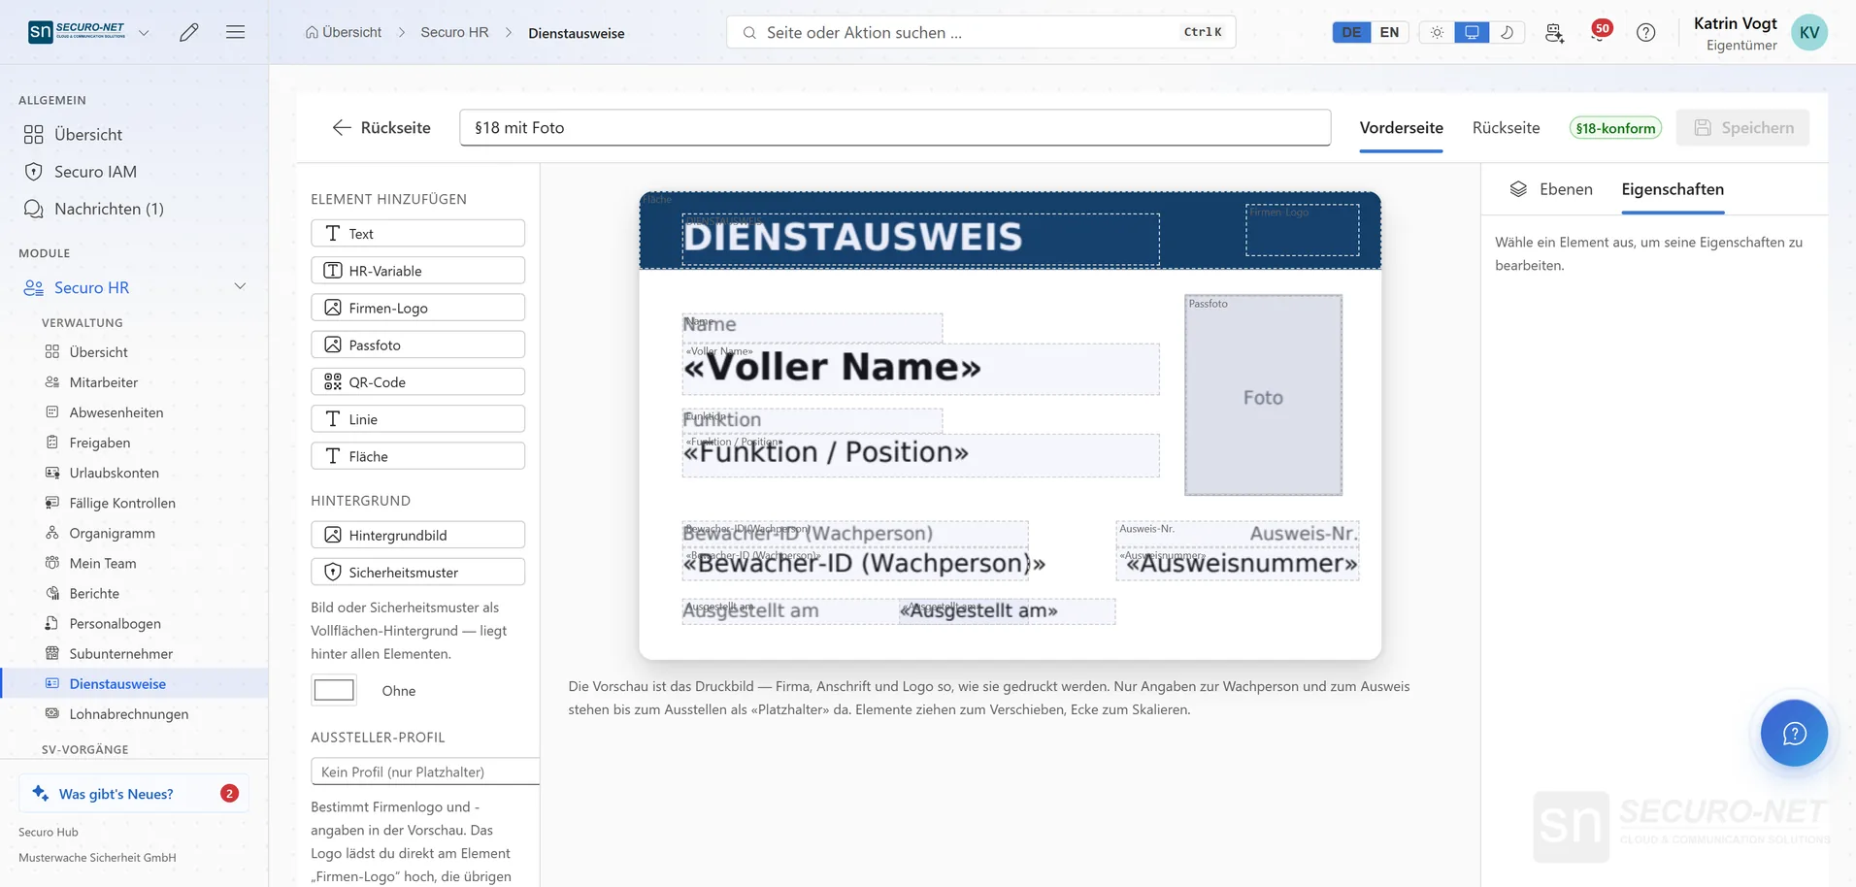Viewport: 1856px width, 887px height.
Task: Open the KV user avatar
Action: pyautogui.click(x=1809, y=32)
